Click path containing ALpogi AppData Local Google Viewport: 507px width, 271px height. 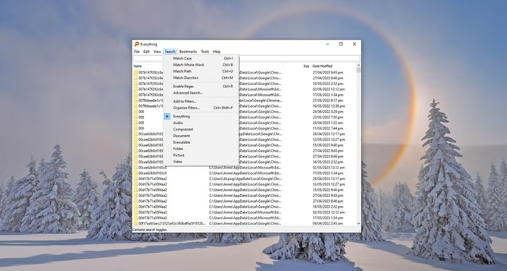point(245,179)
